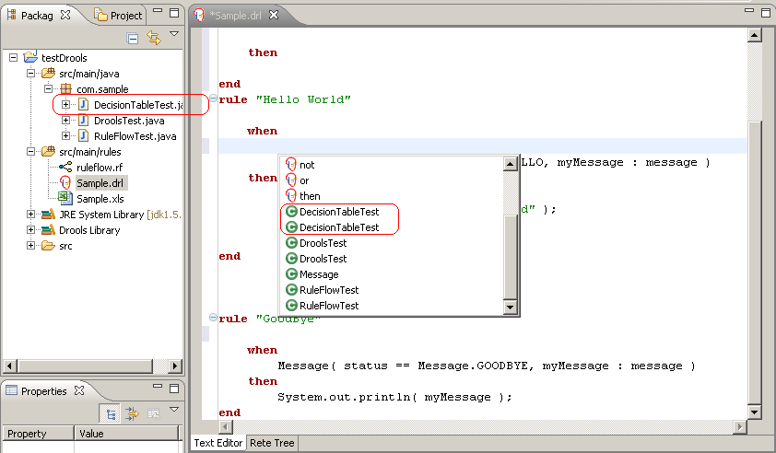Maximize the editor area
Image resolution: width=776 pixels, height=453 pixels.
click(x=766, y=13)
